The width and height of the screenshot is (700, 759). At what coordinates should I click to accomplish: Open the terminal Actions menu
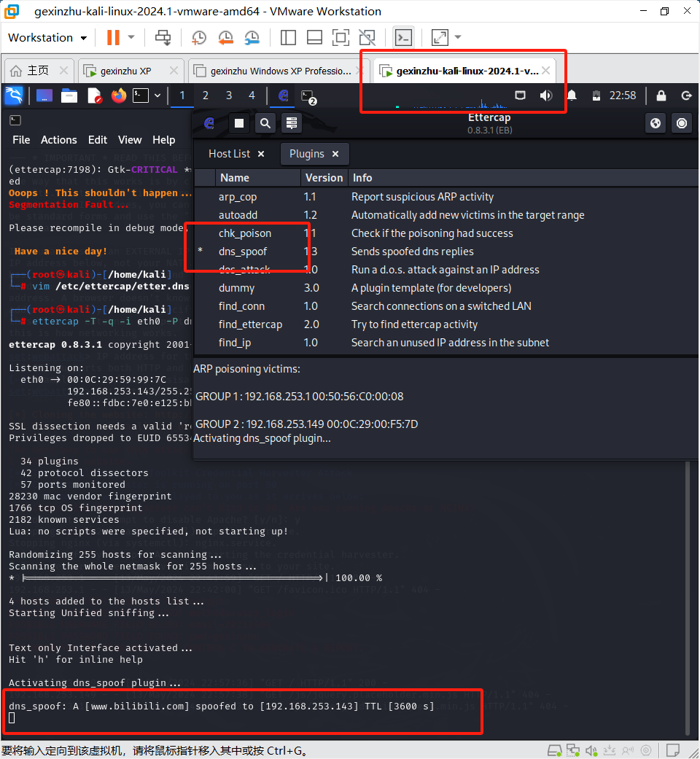[x=59, y=140]
